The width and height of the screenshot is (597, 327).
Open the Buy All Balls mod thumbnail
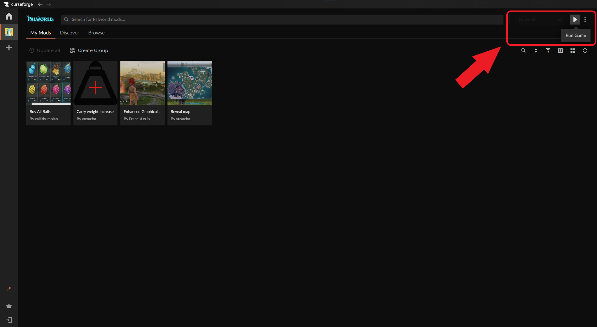pos(48,83)
